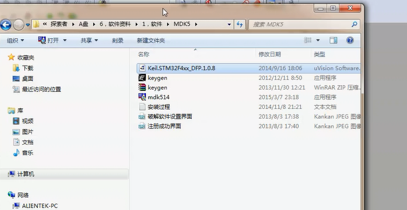Expand the arrow after MDK5 breadcrumb

coord(197,24)
